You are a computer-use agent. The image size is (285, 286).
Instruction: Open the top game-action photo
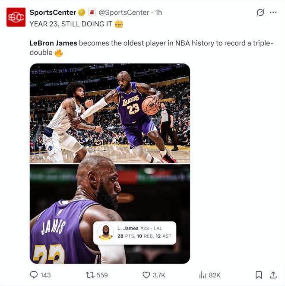[x=110, y=113]
